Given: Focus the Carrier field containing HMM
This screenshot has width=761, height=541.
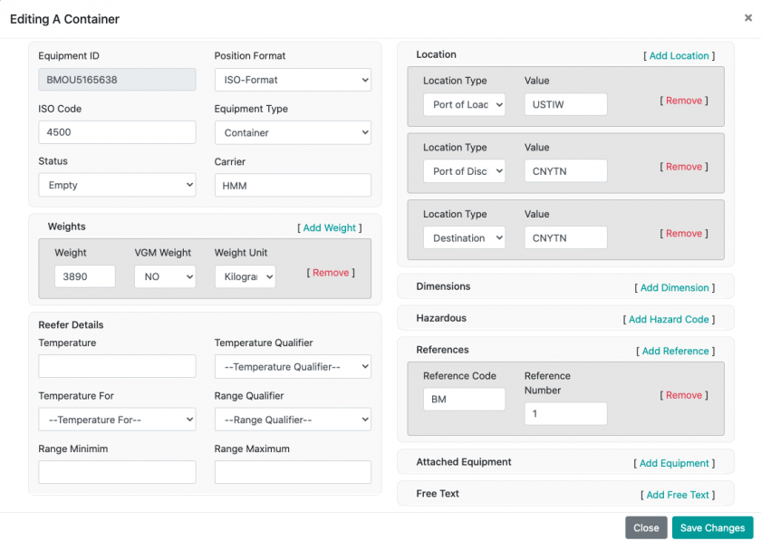Looking at the screenshot, I should (293, 185).
